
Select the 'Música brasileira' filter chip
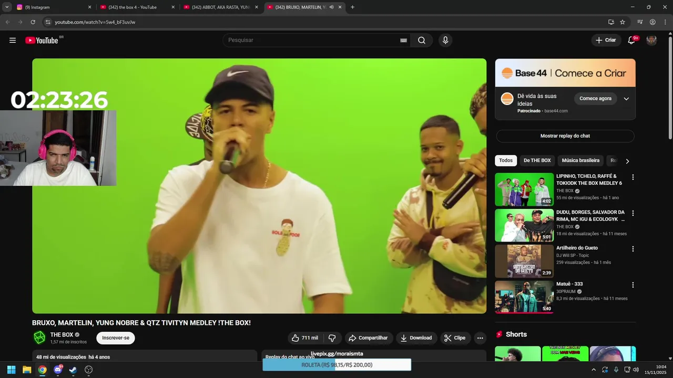[x=580, y=161]
